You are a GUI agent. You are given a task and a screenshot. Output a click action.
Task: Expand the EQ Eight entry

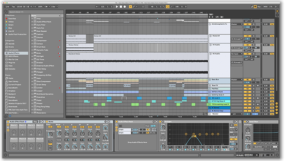tap(32, 56)
